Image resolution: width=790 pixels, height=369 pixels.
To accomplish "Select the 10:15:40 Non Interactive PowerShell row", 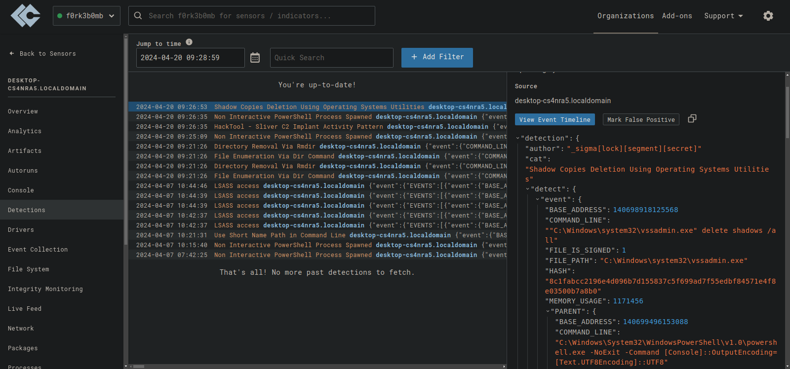I will (317, 245).
